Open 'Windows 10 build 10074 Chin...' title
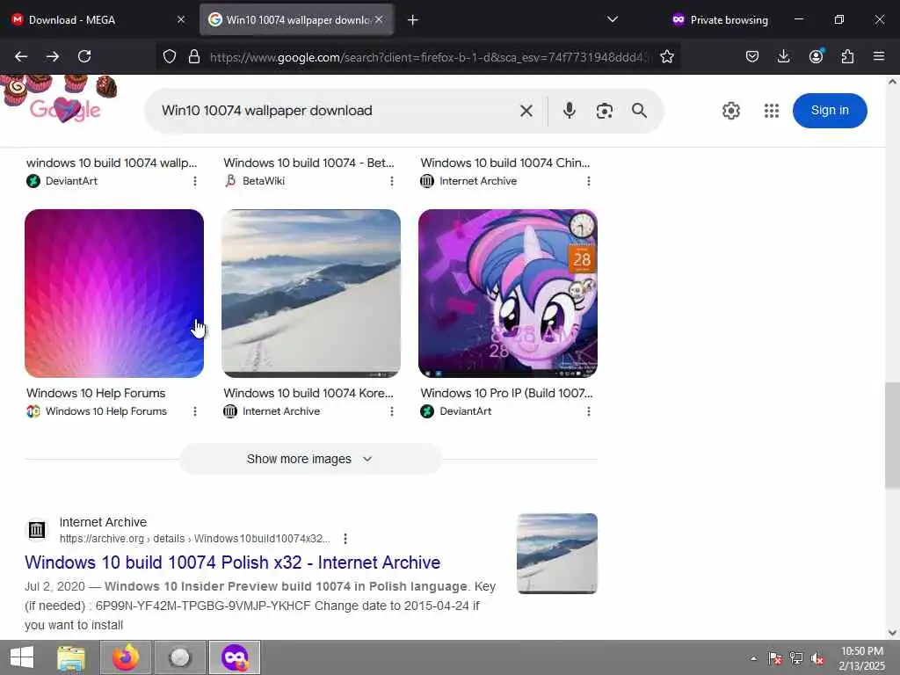Viewport: 900px width, 675px height. coord(505,163)
